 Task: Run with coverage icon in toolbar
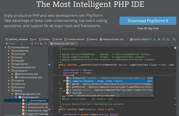[163, 39]
